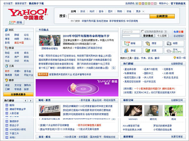Click the orange 雅虎侠客 tag

tap(43, 74)
